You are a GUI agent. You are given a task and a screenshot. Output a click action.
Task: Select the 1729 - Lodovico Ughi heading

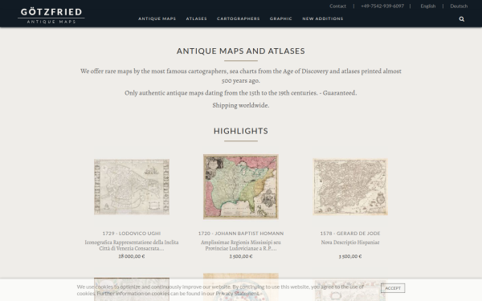pyautogui.click(x=132, y=234)
